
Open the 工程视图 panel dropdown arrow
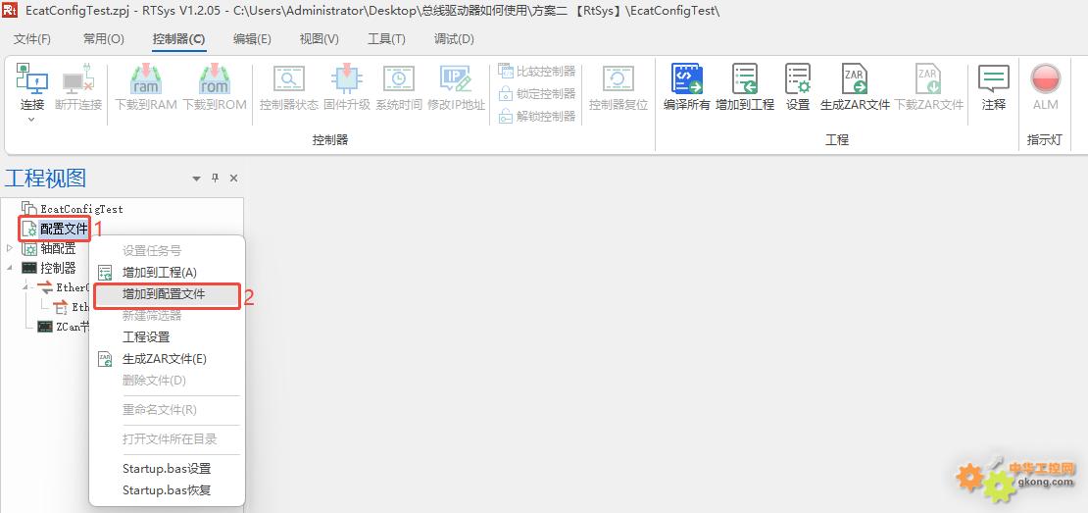pos(196,179)
